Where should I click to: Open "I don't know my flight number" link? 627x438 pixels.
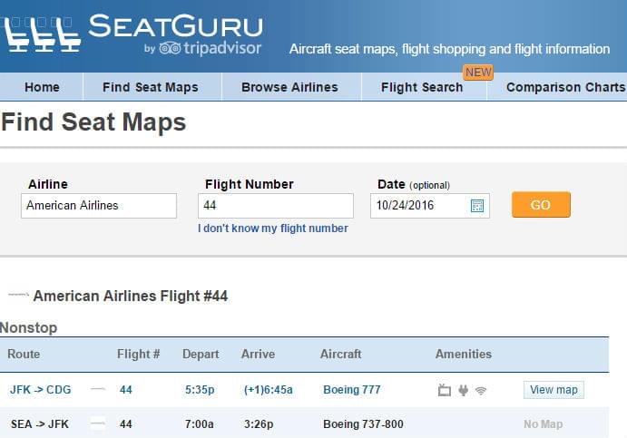click(273, 229)
